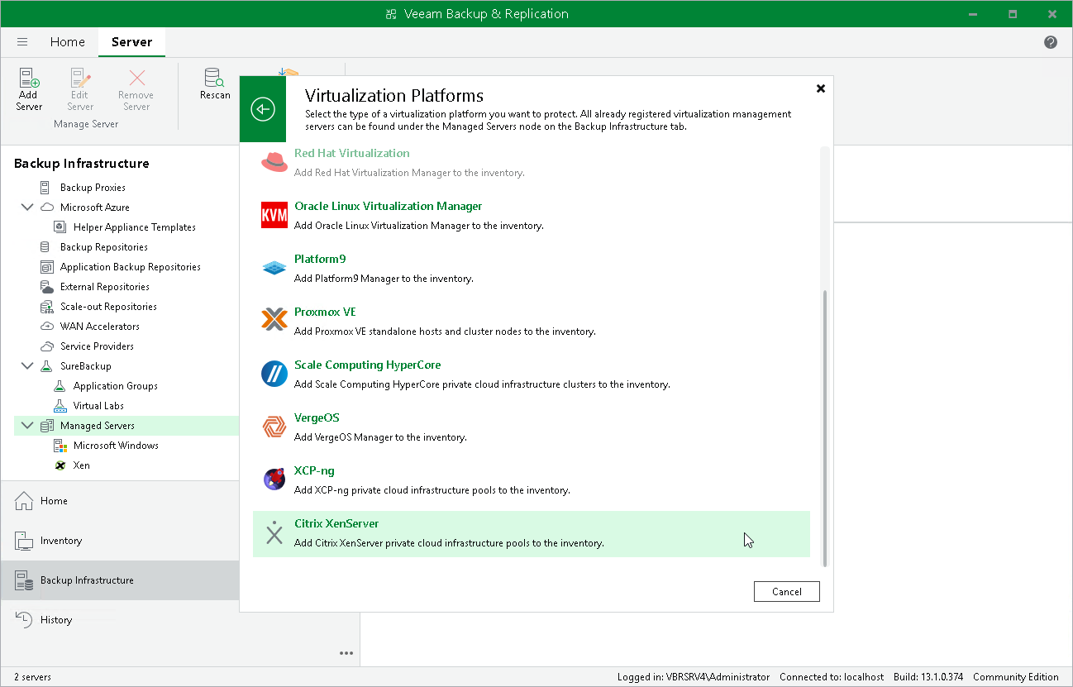The width and height of the screenshot is (1073, 687).
Task: Click the Service Providers cloud icon
Action: [46, 346]
